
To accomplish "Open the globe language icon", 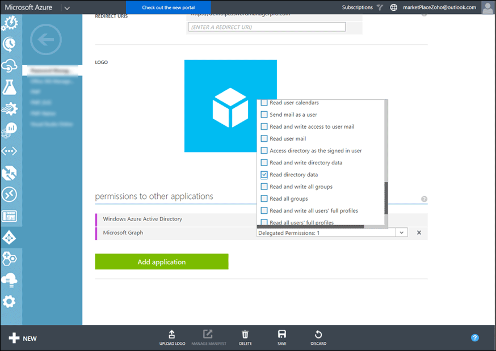I will [393, 7].
